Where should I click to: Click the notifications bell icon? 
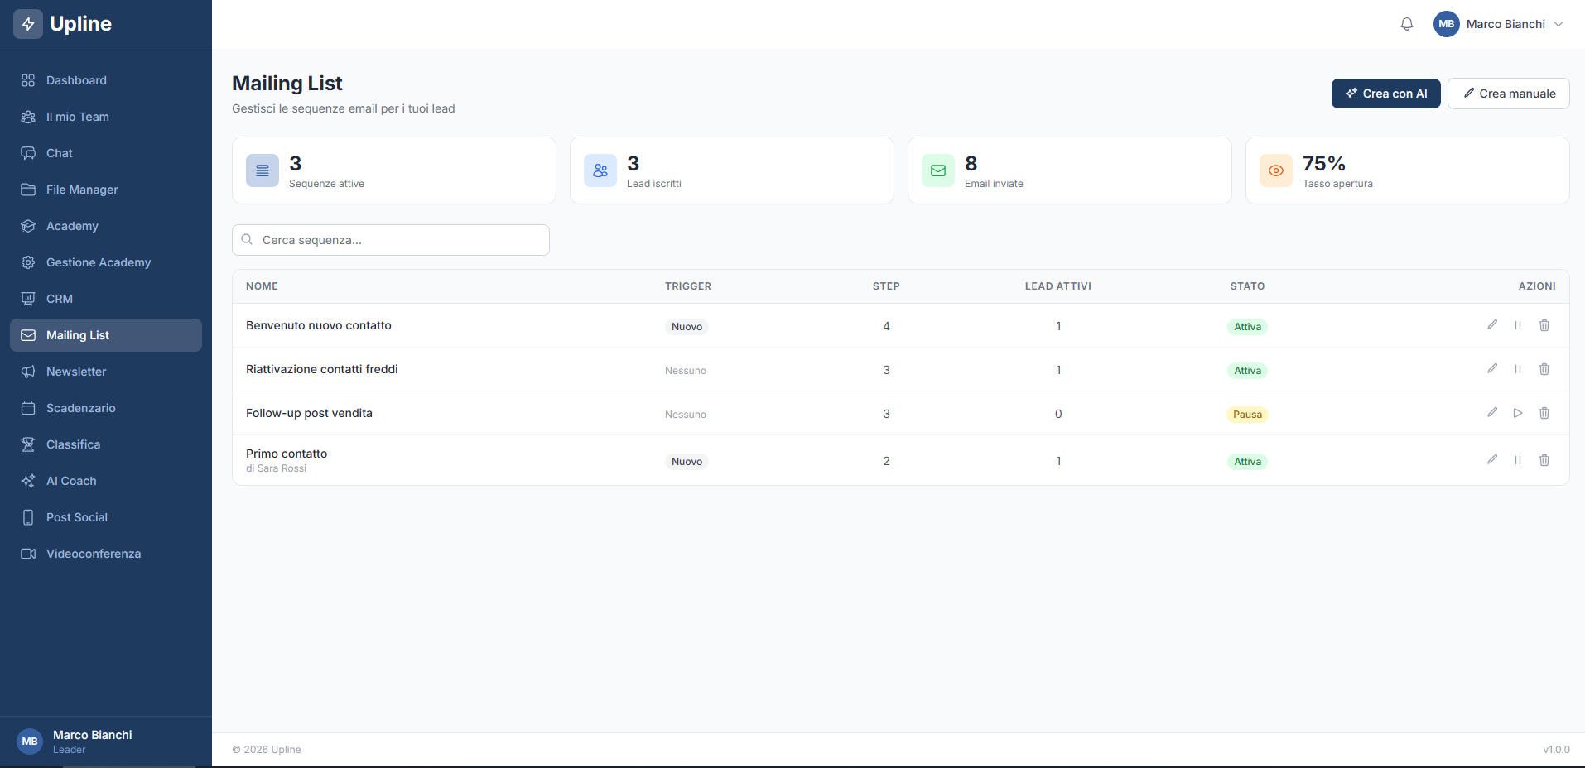1406,24
